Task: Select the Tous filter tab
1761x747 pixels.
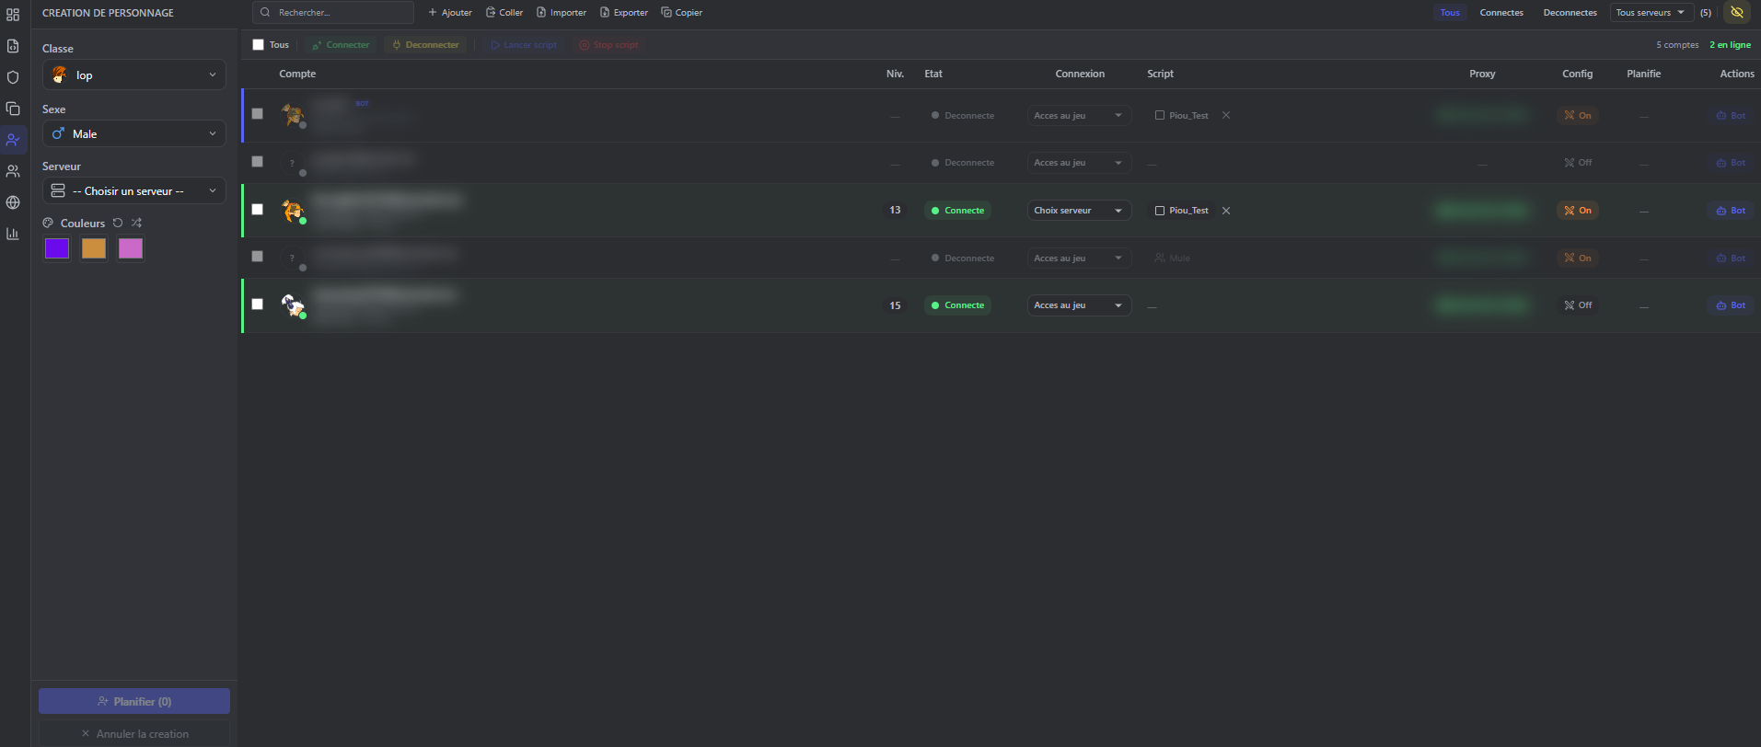Action: (x=1450, y=13)
